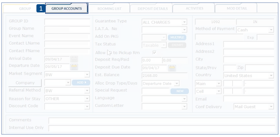Open the Country dropdown list
The width and height of the screenshot is (280, 137).
pyautogui.click(x=271, y=76)
